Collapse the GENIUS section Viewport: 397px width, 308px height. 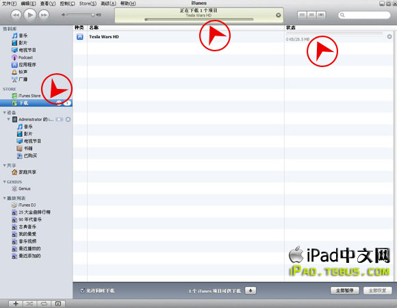(x=4, y=181)
